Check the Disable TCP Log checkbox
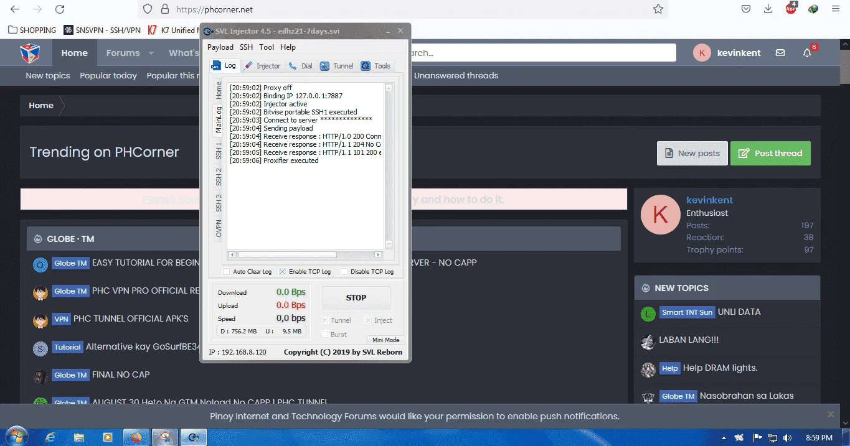The height and width of the screenshot is (446, 850). point(344,272)
